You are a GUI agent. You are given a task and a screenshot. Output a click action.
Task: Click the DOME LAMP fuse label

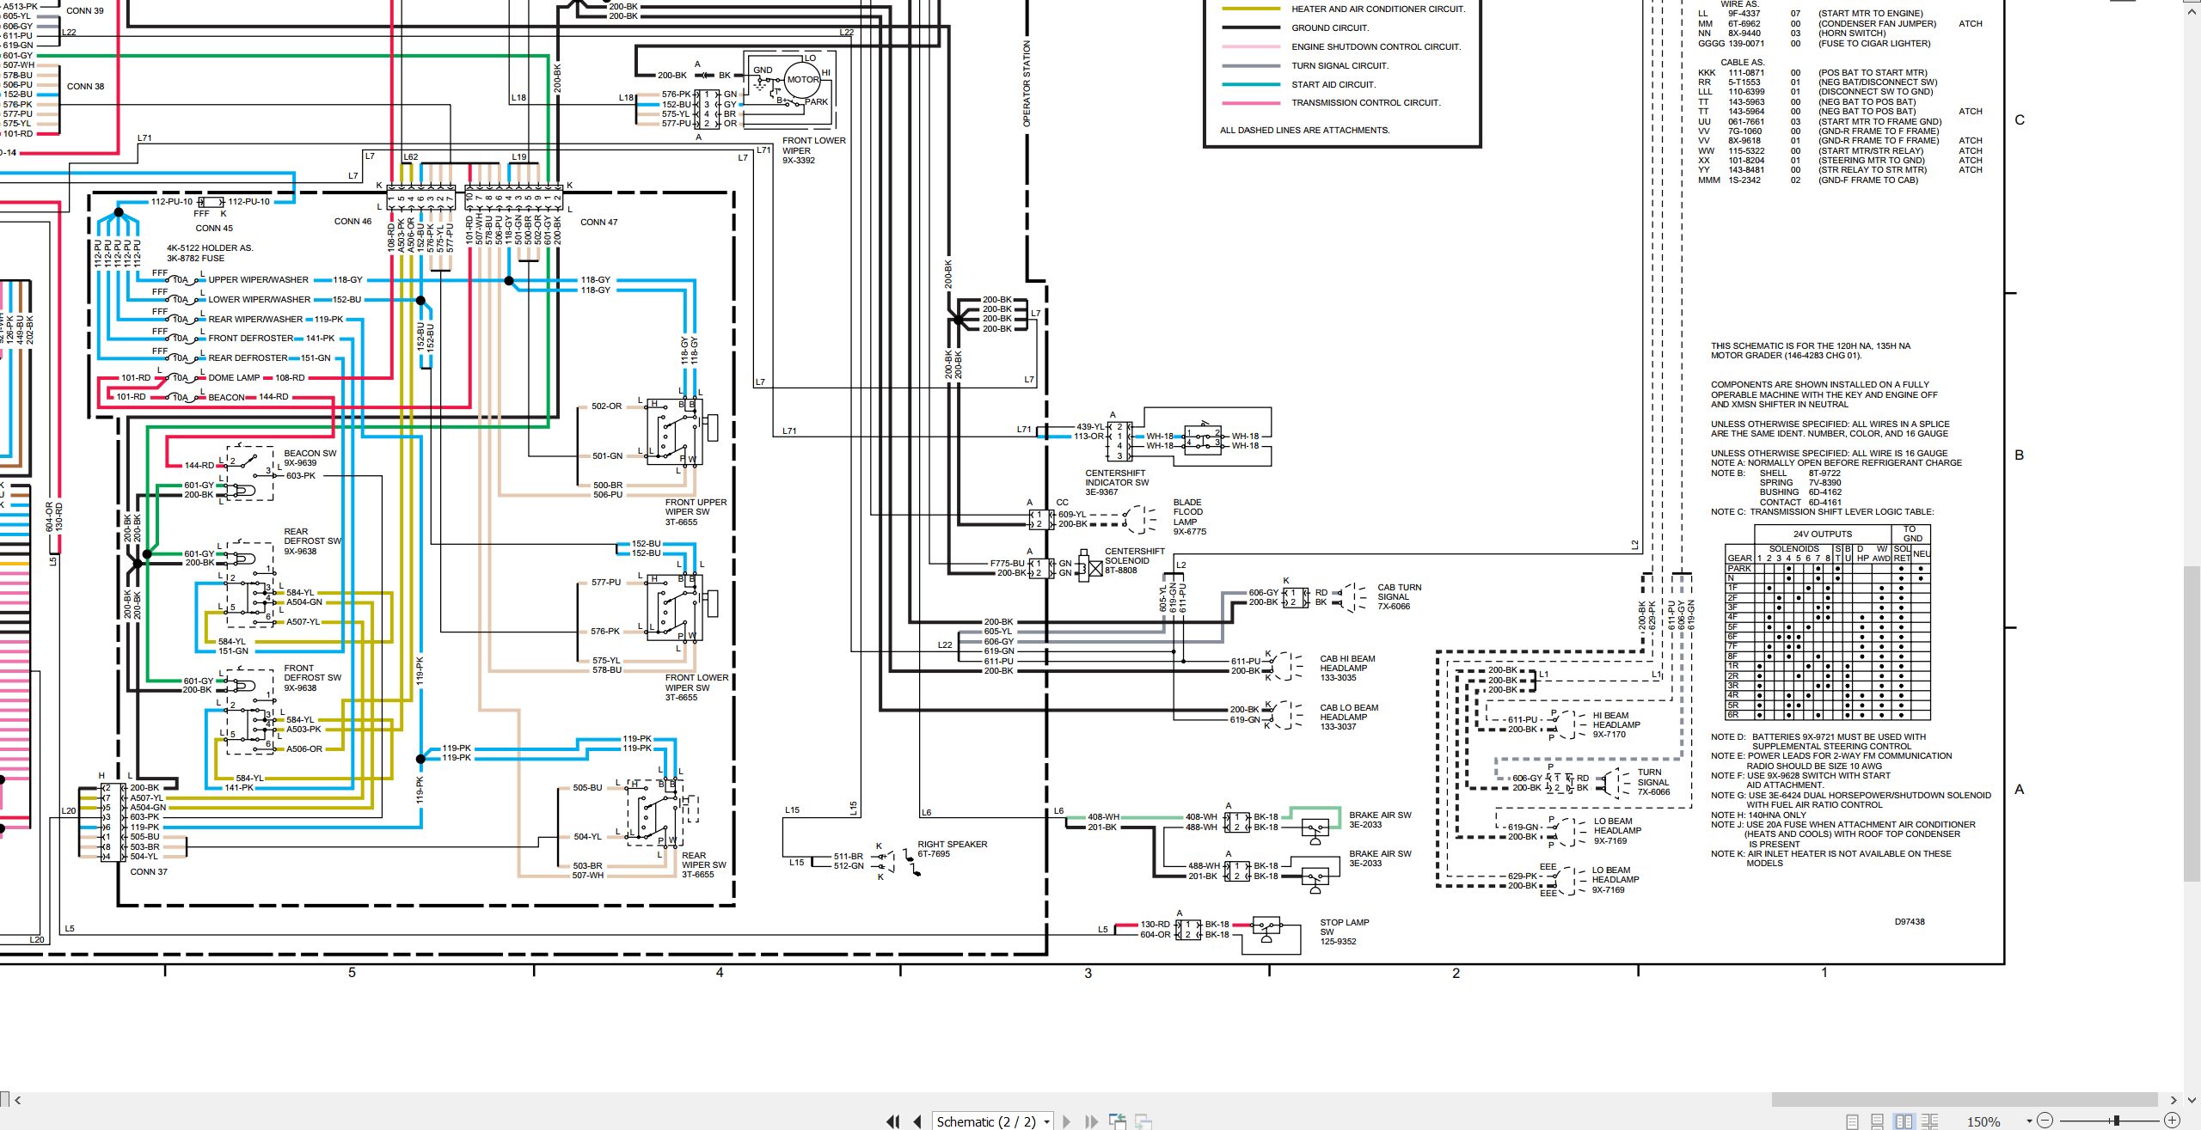(x=234, y=378)
